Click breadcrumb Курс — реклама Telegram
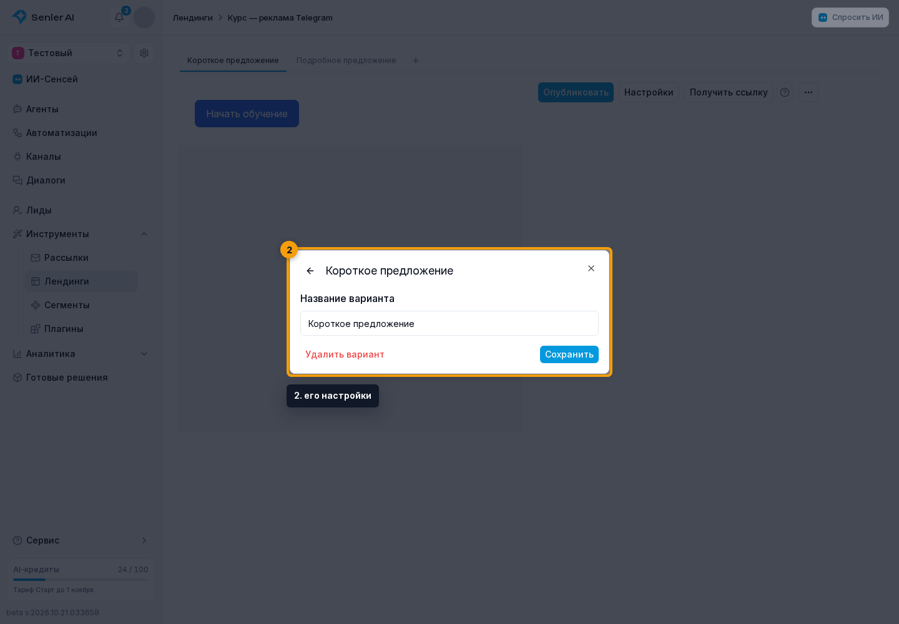Image resolution: width=899 pixels, height=624 pixels. click(x=280, y=17)
